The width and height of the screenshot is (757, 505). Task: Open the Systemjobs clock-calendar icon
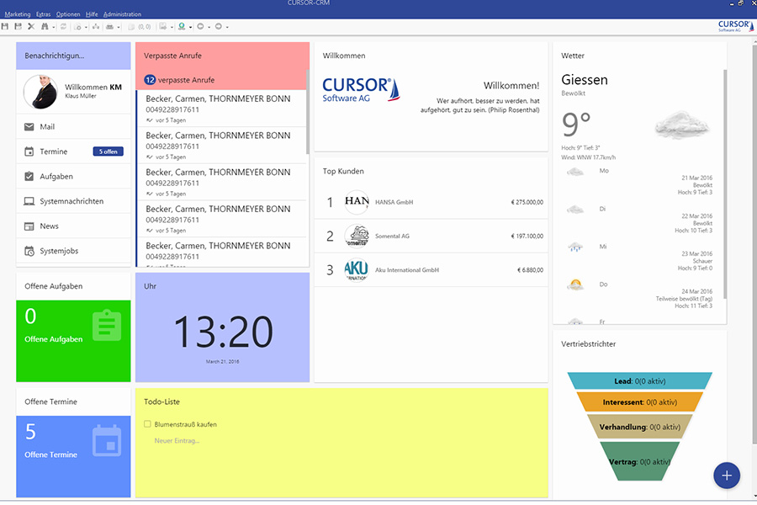point(29,251)
